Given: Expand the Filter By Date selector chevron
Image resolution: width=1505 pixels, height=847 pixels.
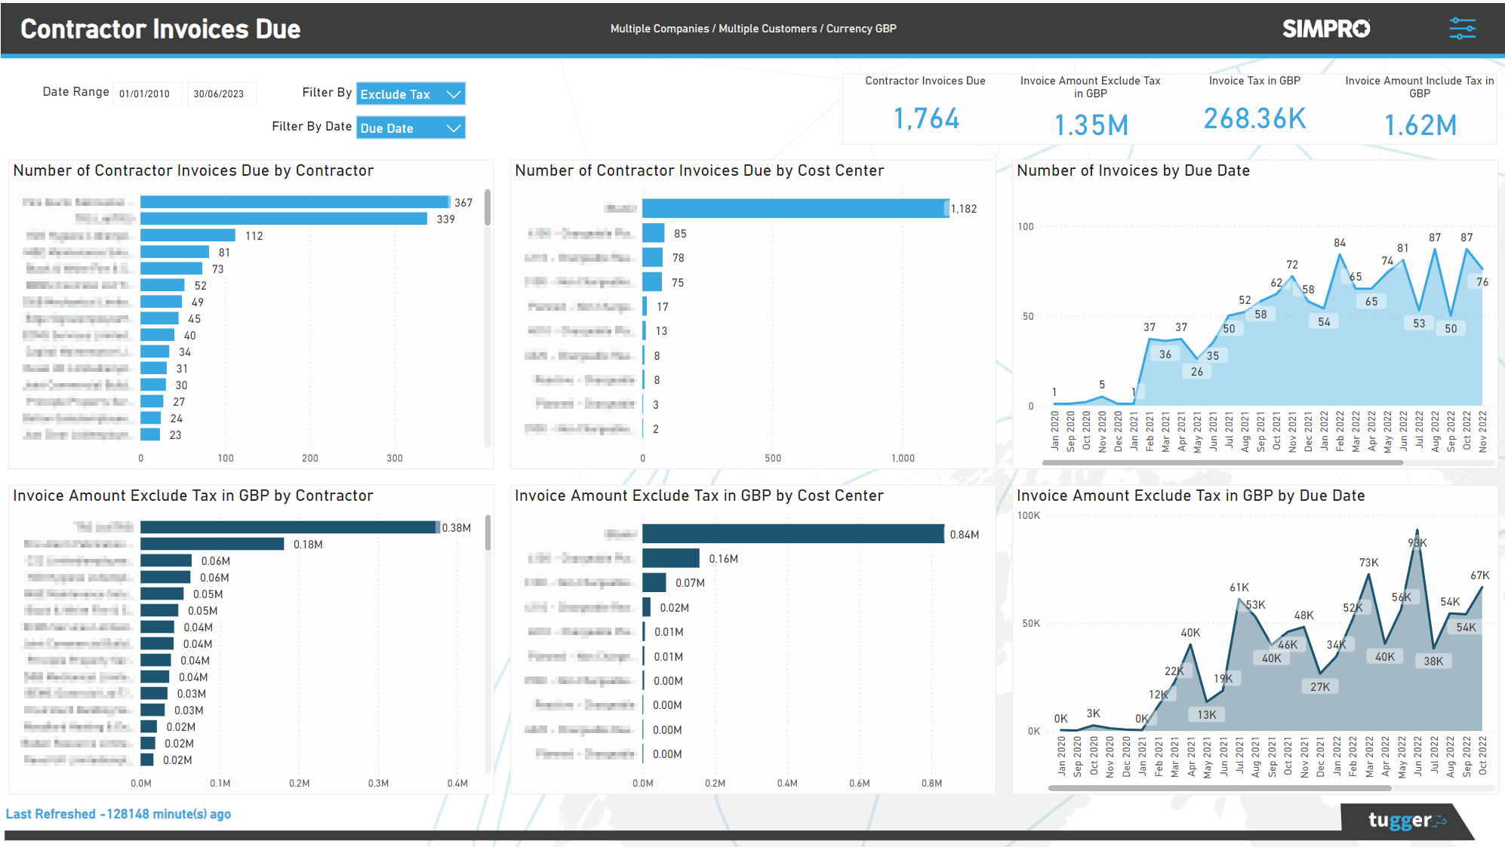Looking at the screenshot, I should click(454, 127).
